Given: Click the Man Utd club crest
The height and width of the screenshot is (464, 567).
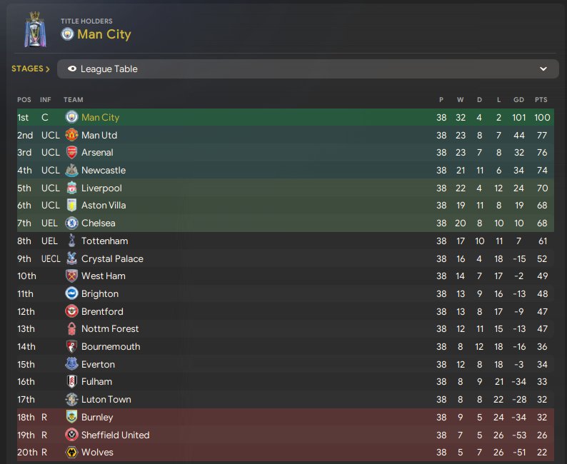Looking at the screenshot, I should click(x=71, y=135).
